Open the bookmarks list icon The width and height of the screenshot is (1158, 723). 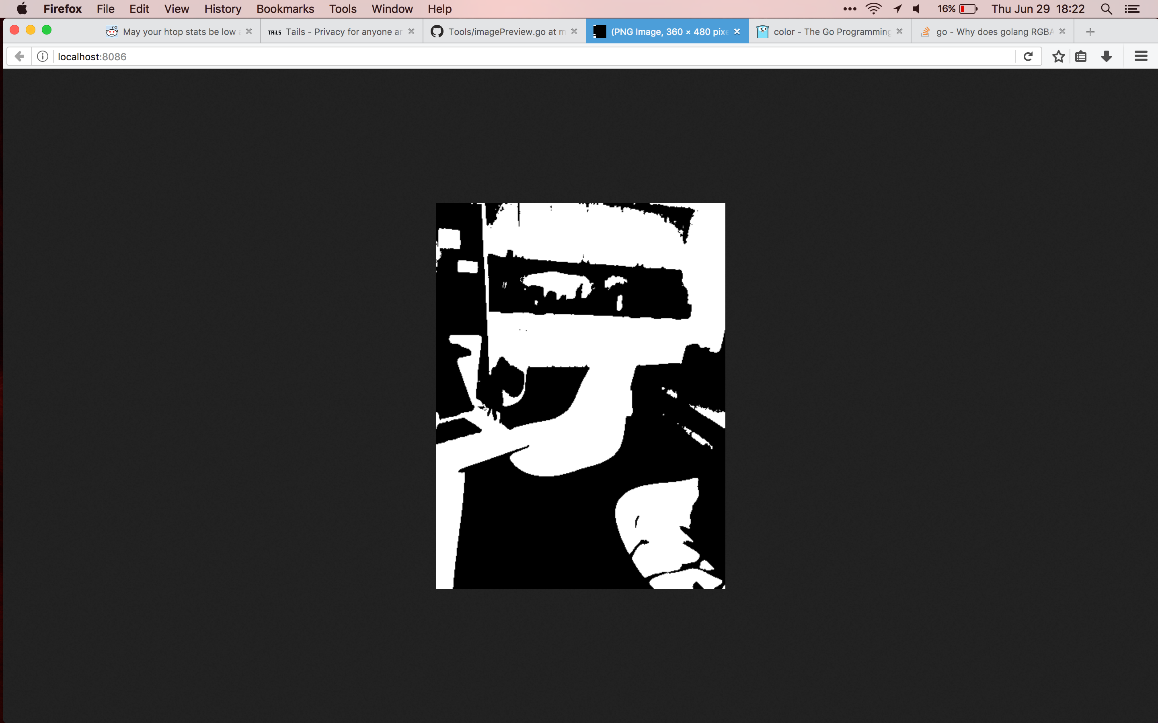[1081, 56]
